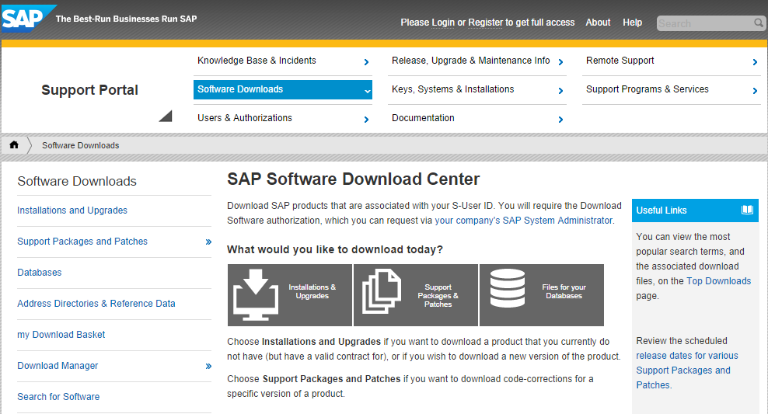Open the Documentation menu

[477, 118]
